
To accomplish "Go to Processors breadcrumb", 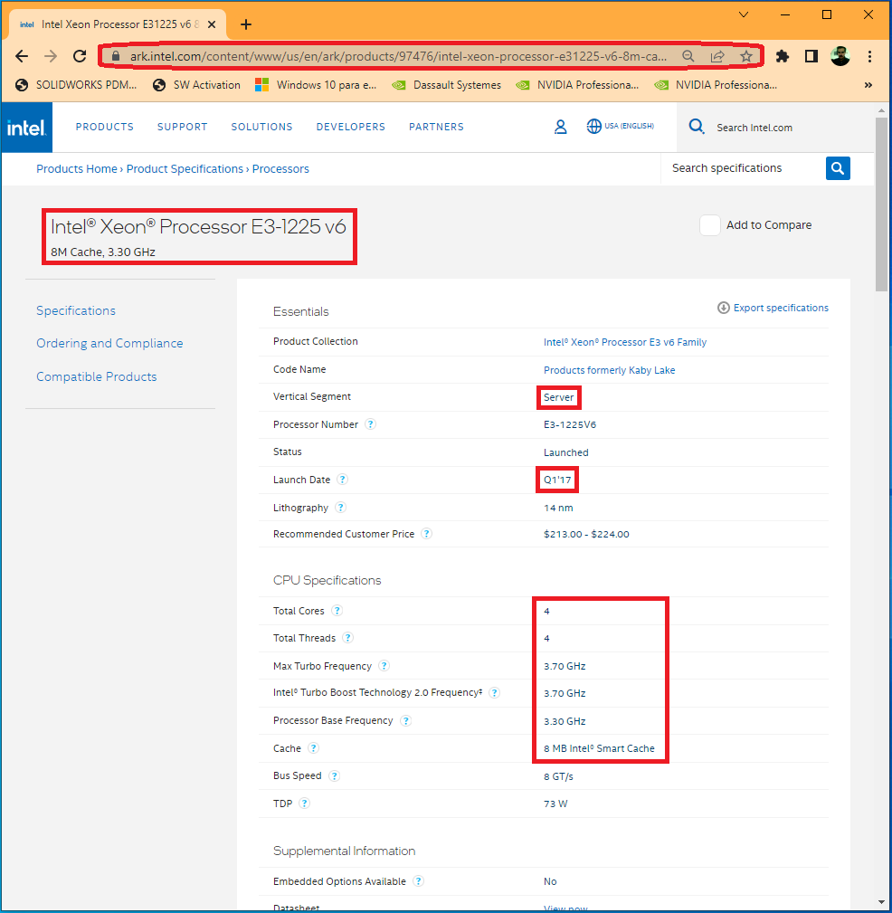I will click(x=280, y=169).
